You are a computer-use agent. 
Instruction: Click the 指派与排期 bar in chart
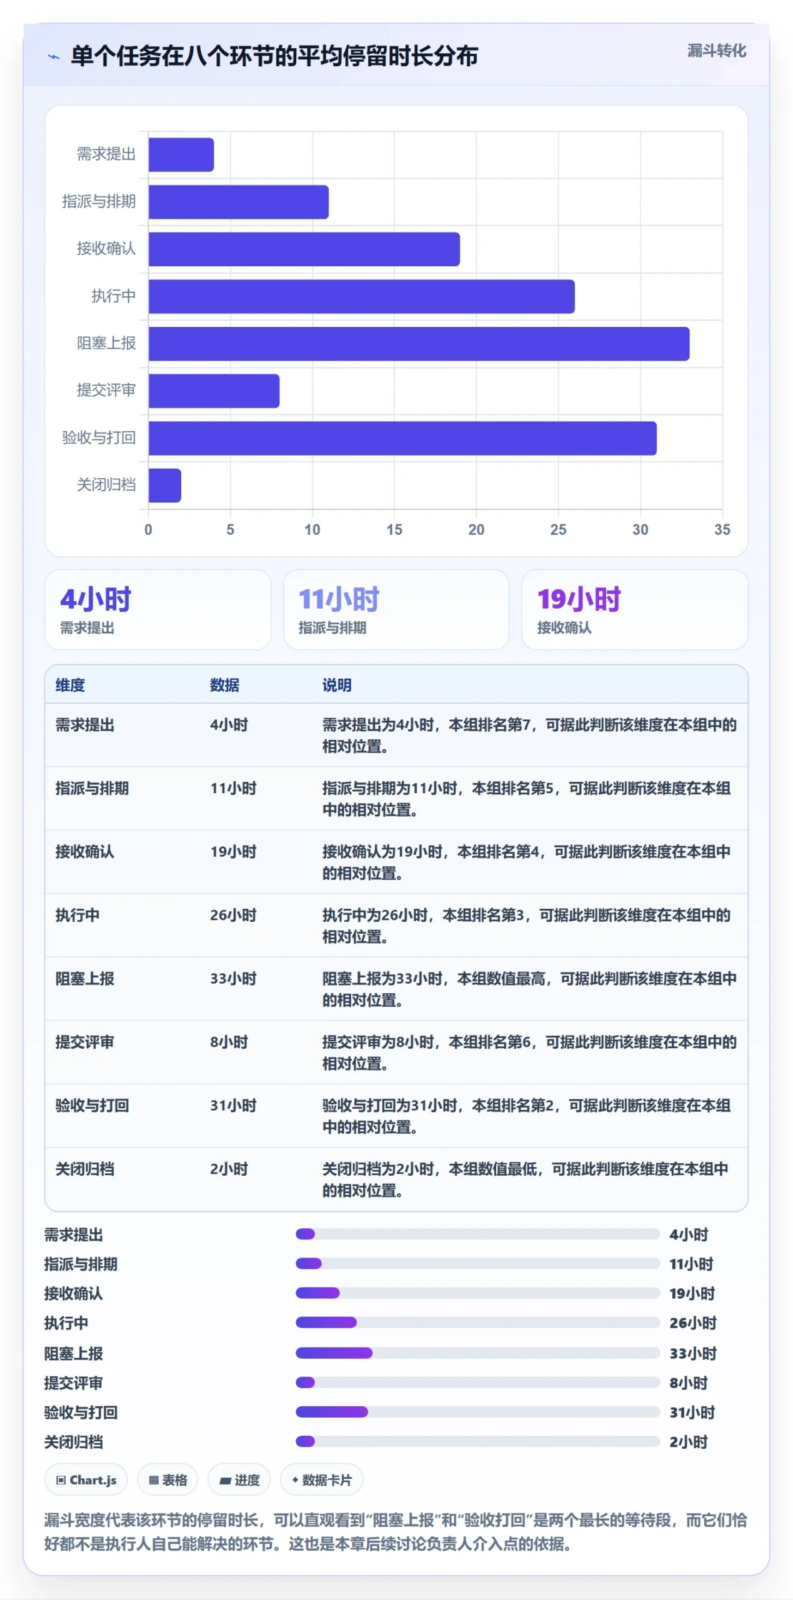tap(239, 202)
